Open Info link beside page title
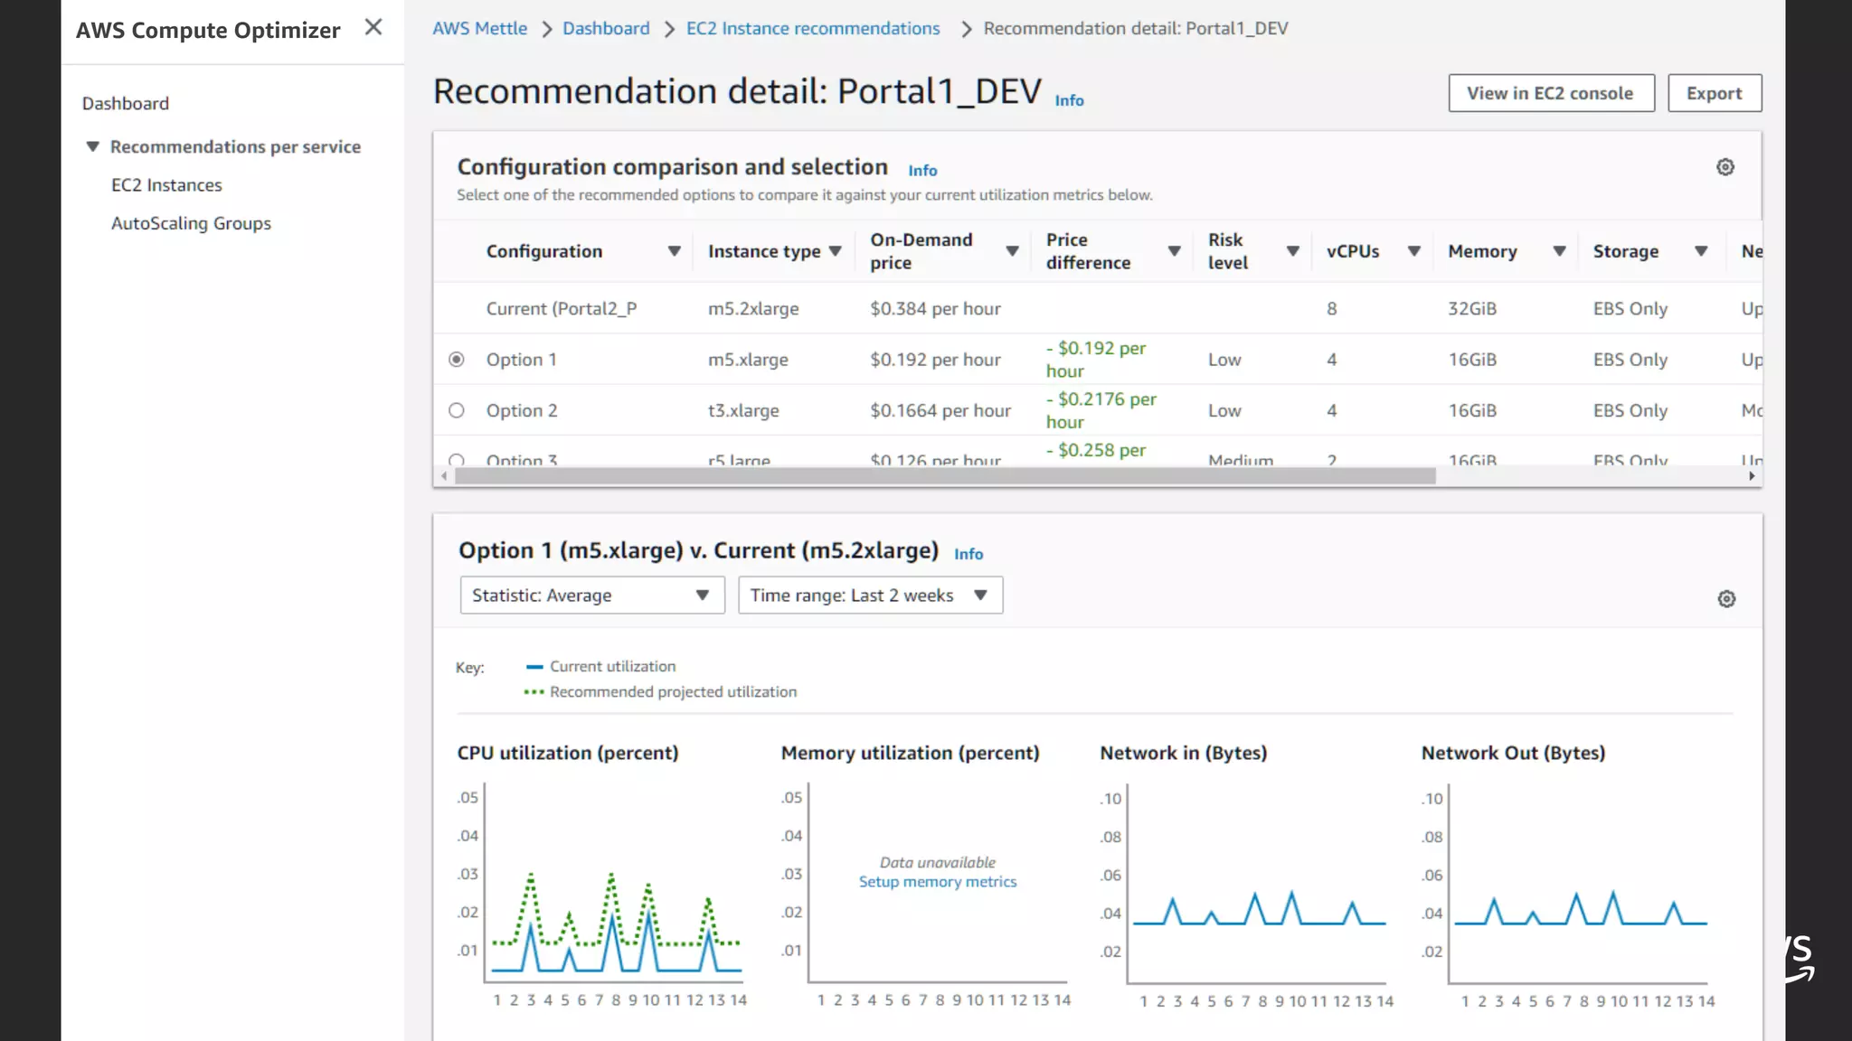The width and height of the screenshot is (1852, 1041). click(1069, 100)
